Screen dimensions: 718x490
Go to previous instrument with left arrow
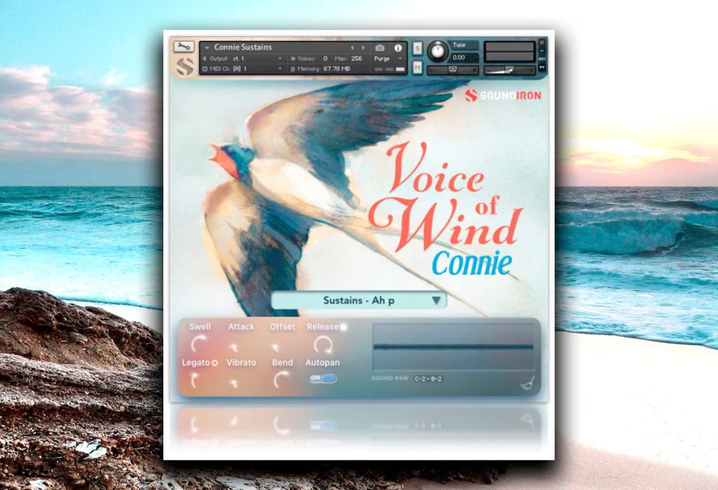tap(352, 48)
